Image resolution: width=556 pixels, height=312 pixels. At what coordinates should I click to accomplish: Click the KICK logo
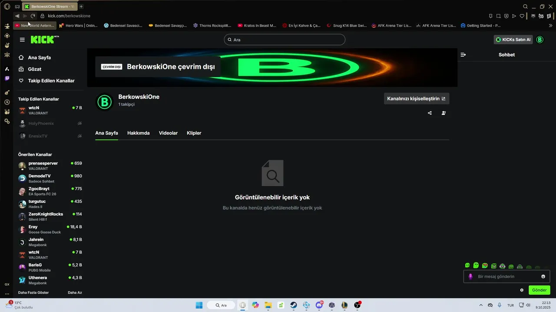[45, 39]
